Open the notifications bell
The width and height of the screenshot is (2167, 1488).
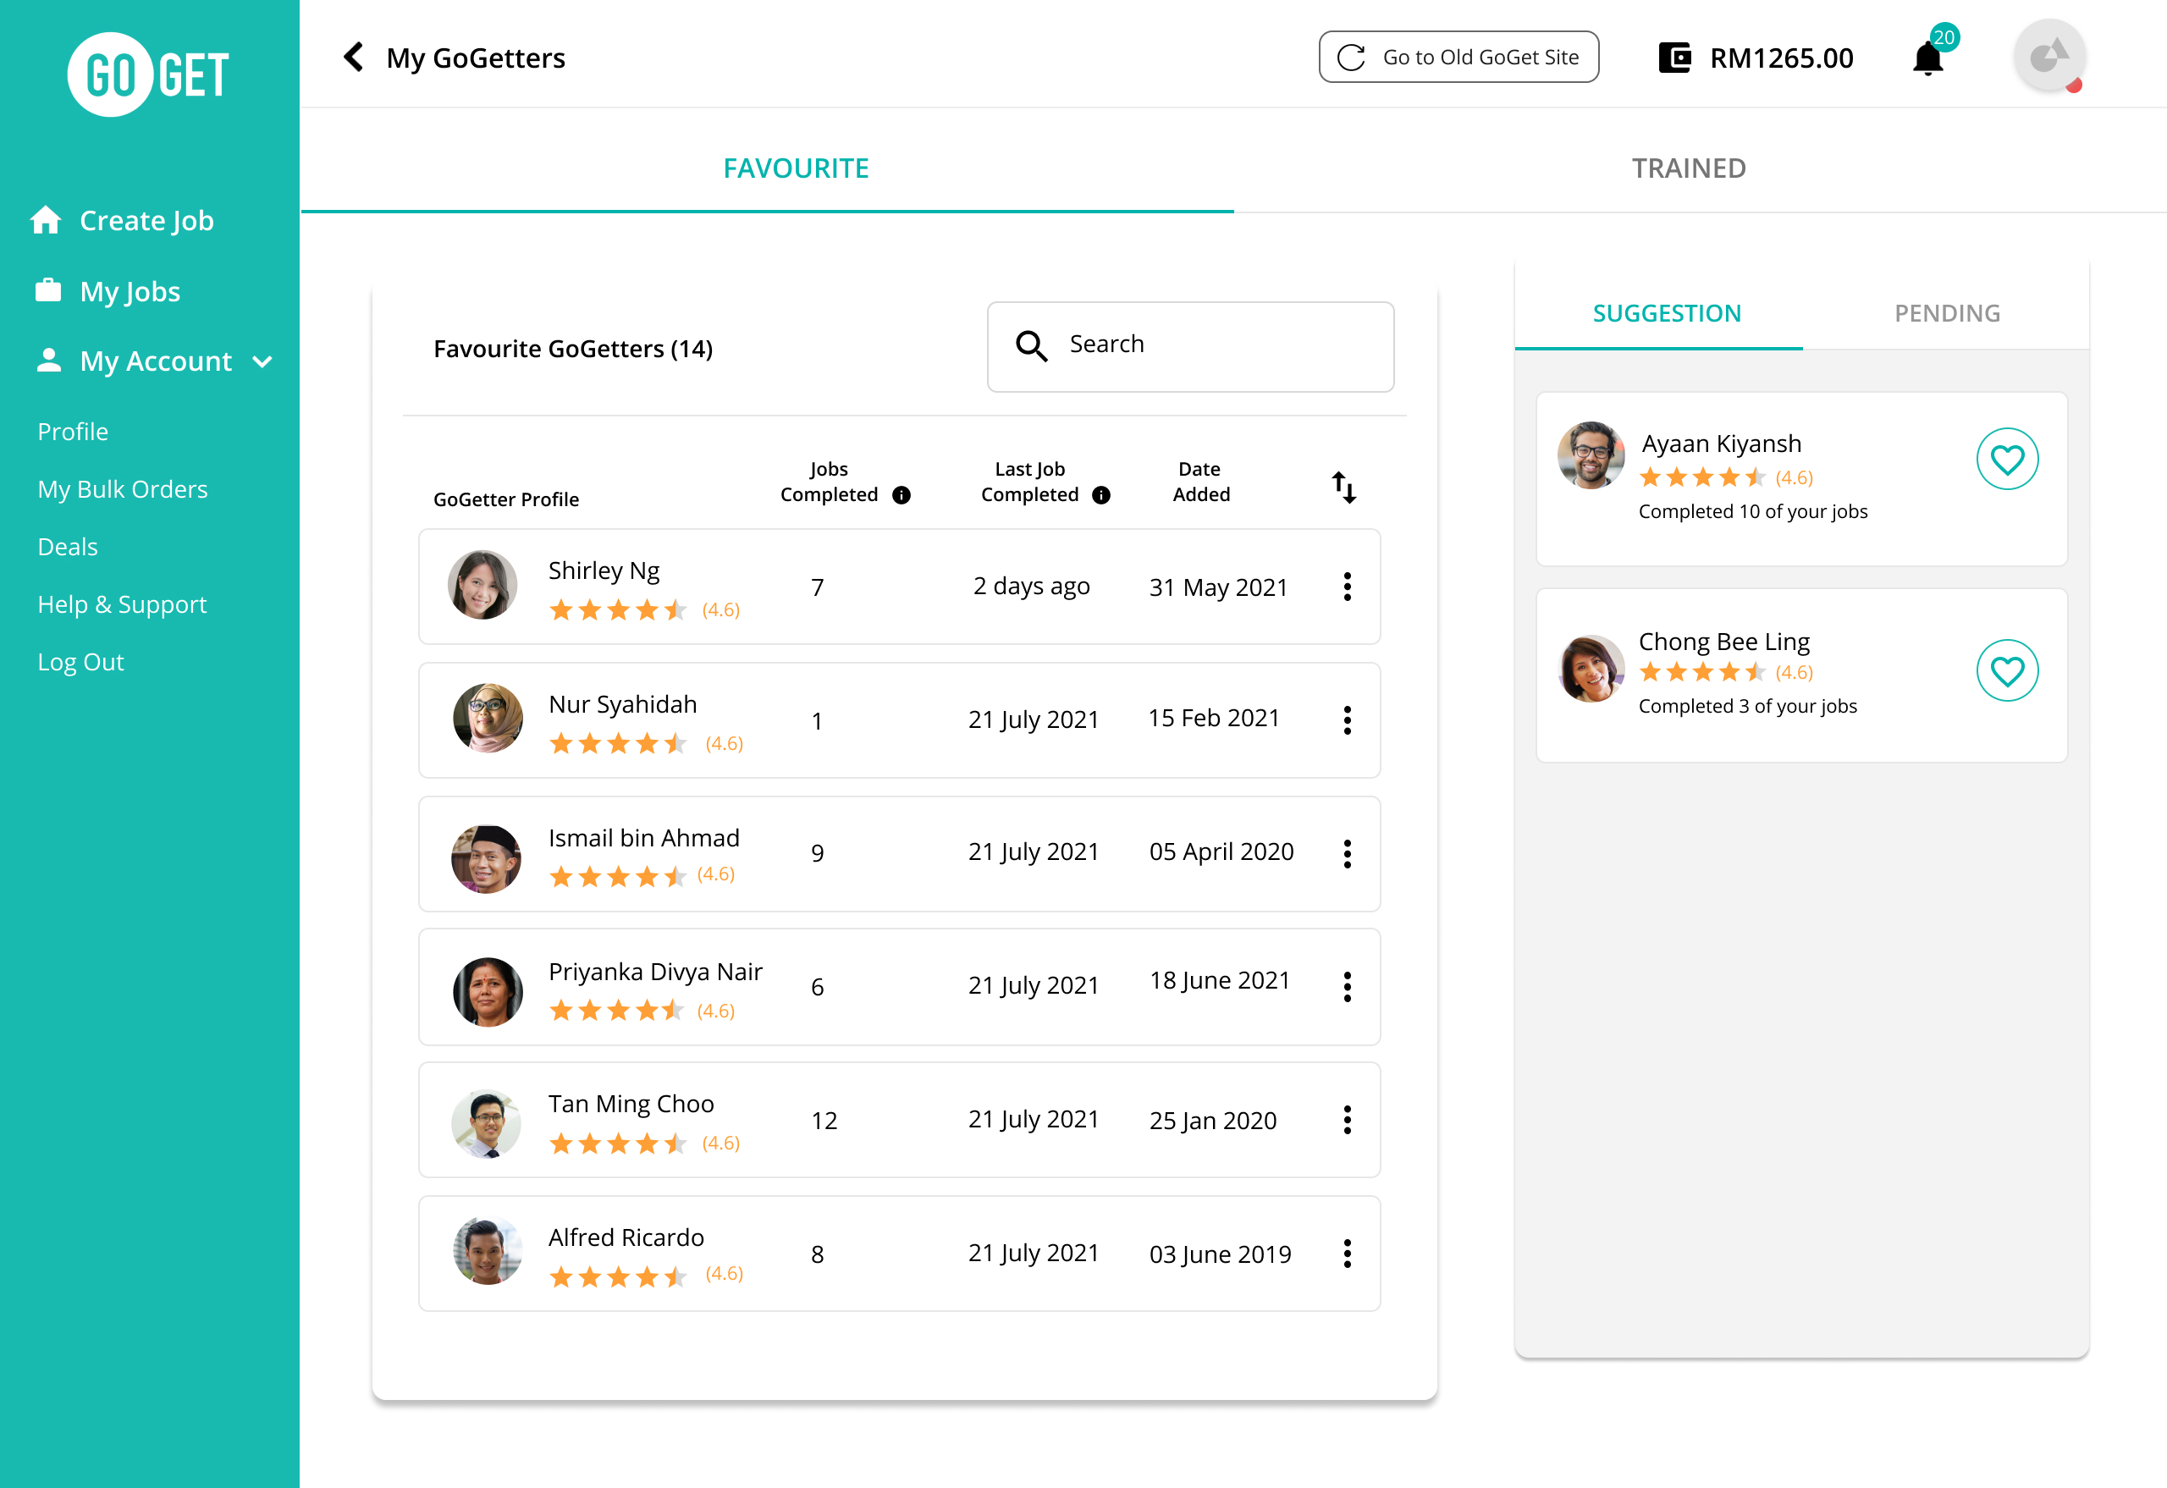(1927, 58)
